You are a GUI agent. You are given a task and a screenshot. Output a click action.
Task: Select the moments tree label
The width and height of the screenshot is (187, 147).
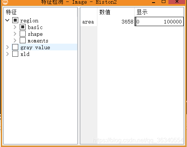pos(38,41)
